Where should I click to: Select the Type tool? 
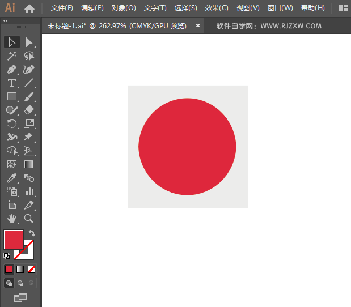(x=12, y=83)
